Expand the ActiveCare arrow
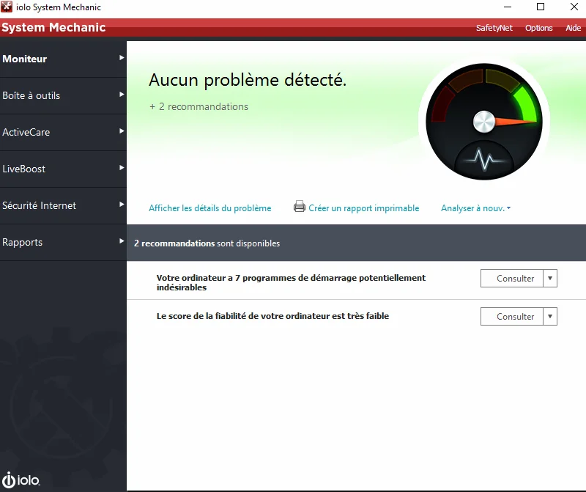This screenshot has height=492, width=586. pos(122,131)
